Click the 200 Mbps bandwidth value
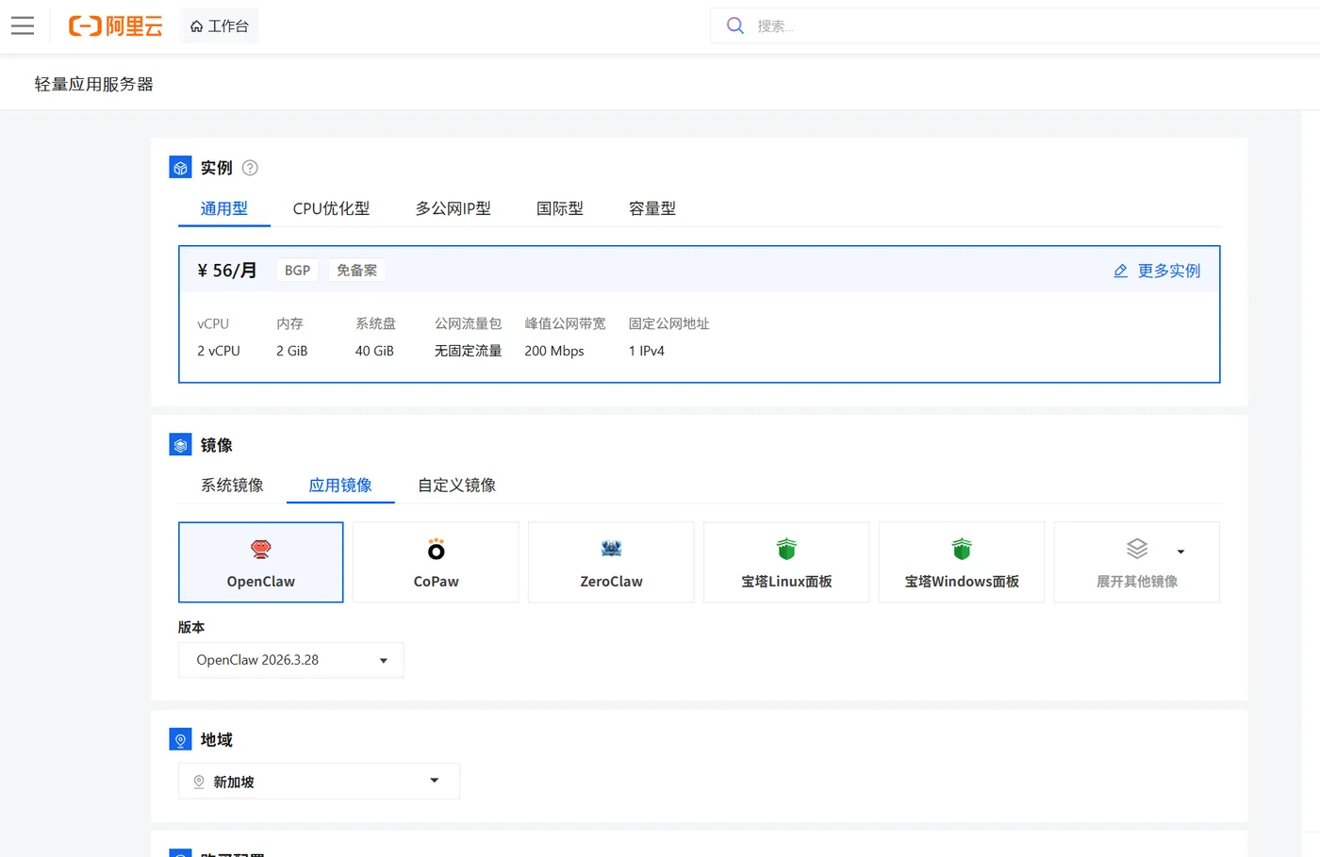Image resolution: width=1320 pixels, height=857 pixels. click(554, 351)
